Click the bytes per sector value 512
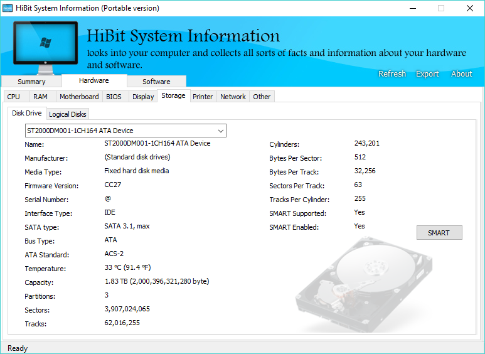 coord(360,157)
